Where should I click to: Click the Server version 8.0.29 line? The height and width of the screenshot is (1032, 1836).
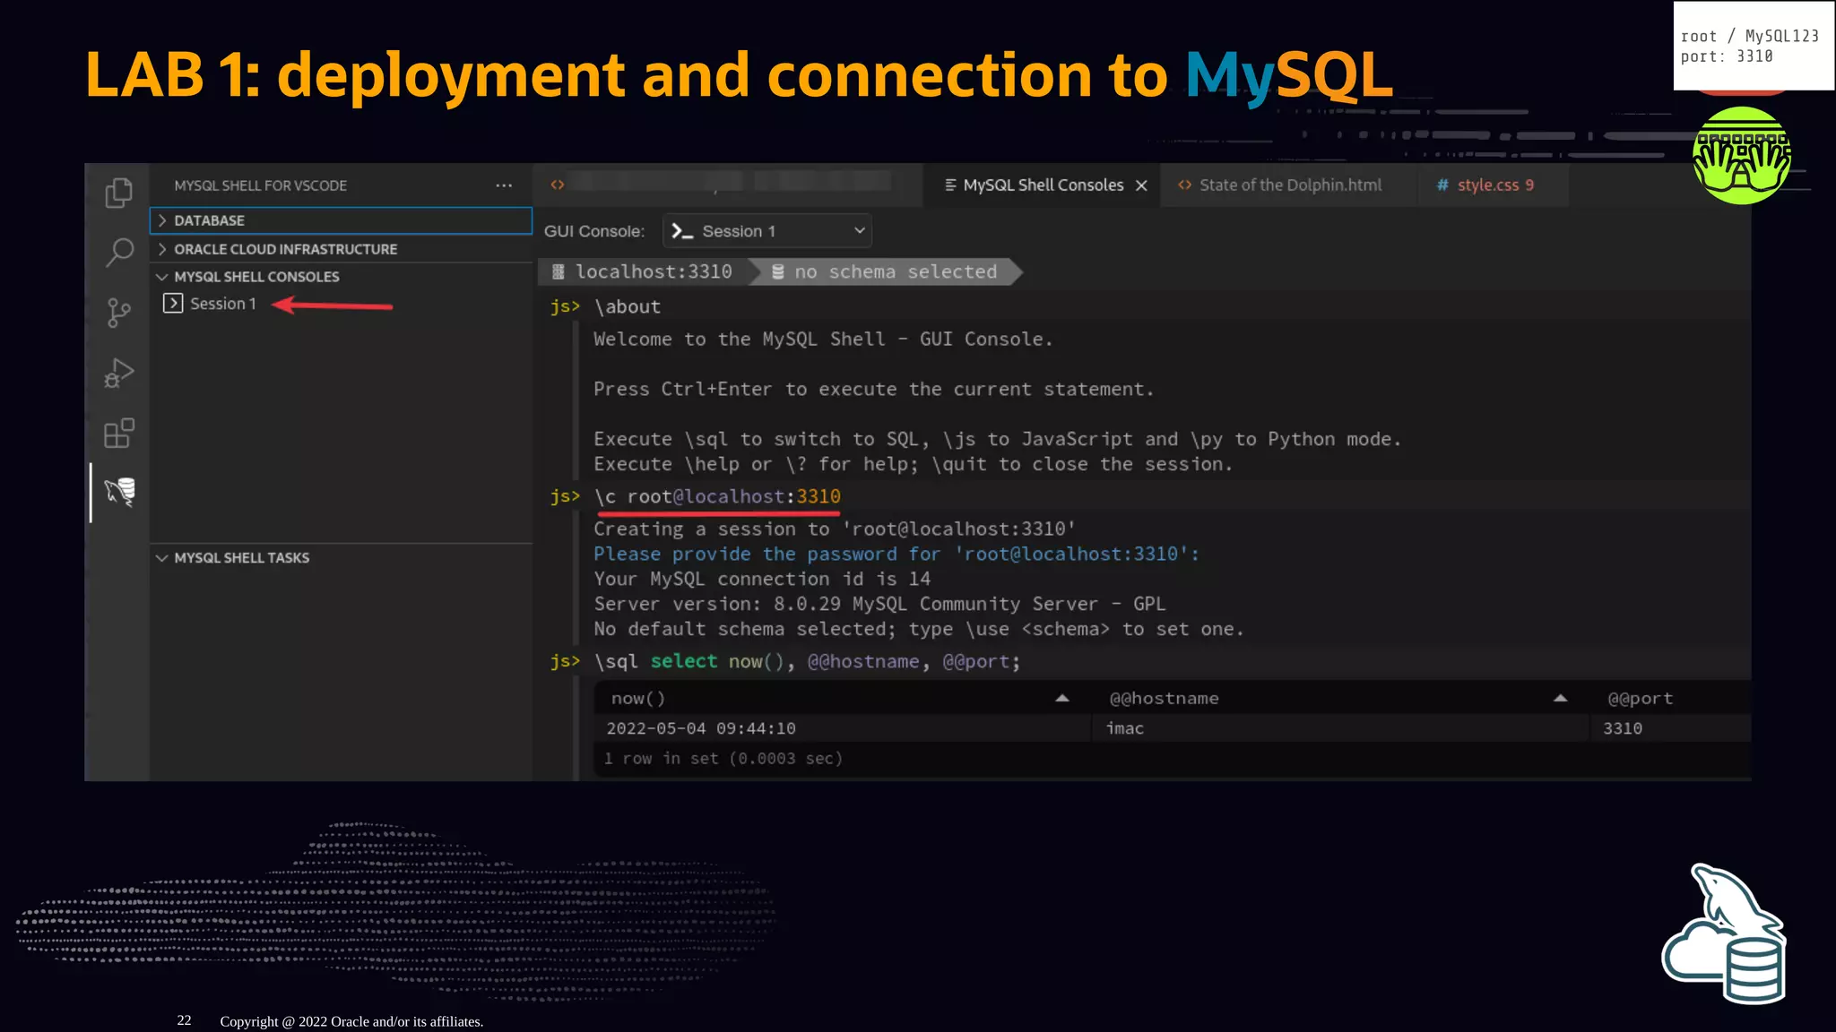click(879, 604)
